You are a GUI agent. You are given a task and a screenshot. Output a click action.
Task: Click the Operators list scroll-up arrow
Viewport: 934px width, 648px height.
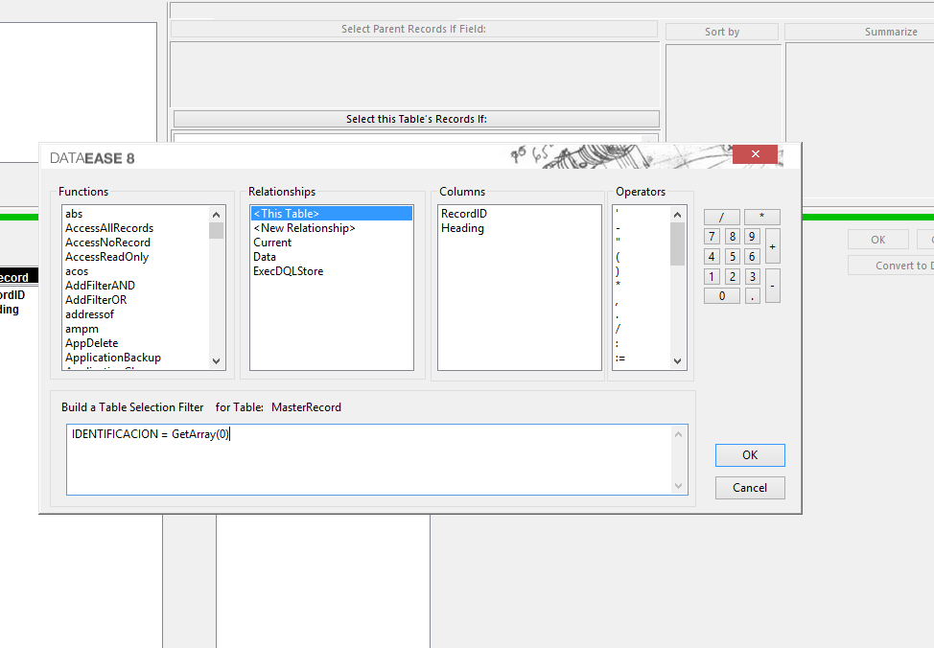tap(677, 215)
